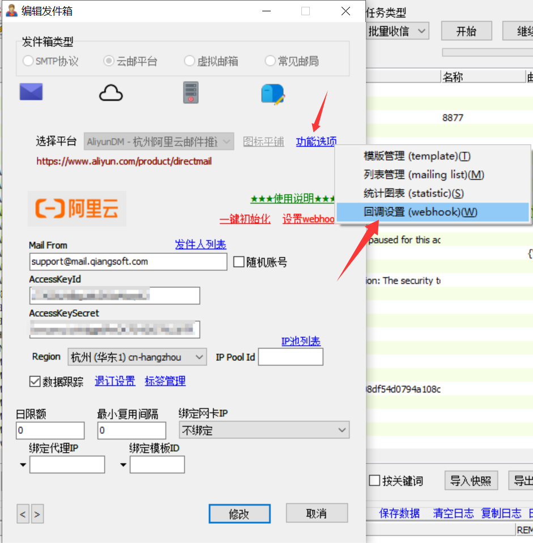Click the server virtual mailbox icon
533x543 pixels.
pos(191,92)
